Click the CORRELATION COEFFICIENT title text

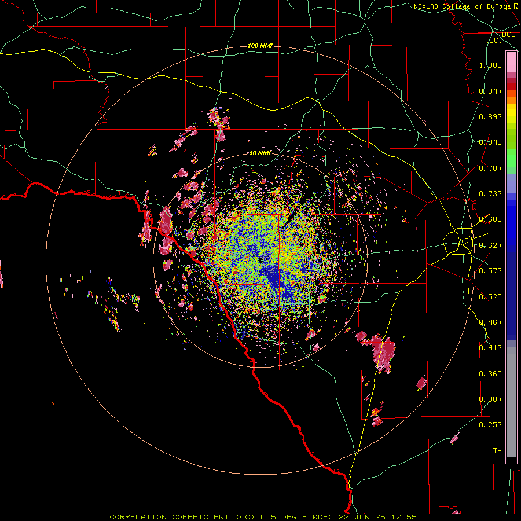(x=169, y=517)
